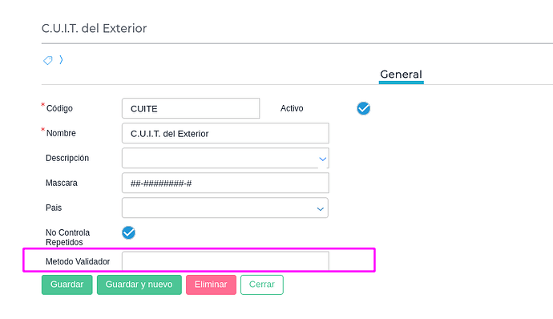The width and height of the screenshot is (553, 319).
Task: Toggle the No Controla Repetidos checkbox
Action: point(129,232)
